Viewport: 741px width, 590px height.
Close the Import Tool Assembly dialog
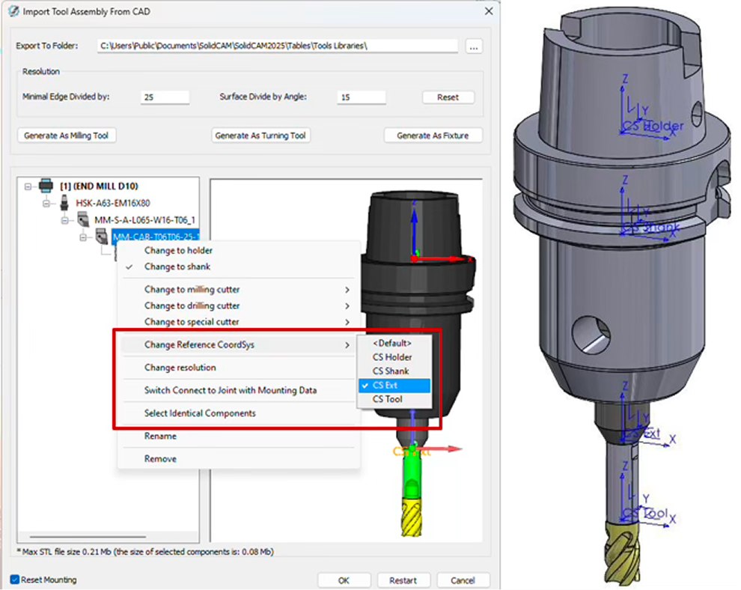[489, 11]
